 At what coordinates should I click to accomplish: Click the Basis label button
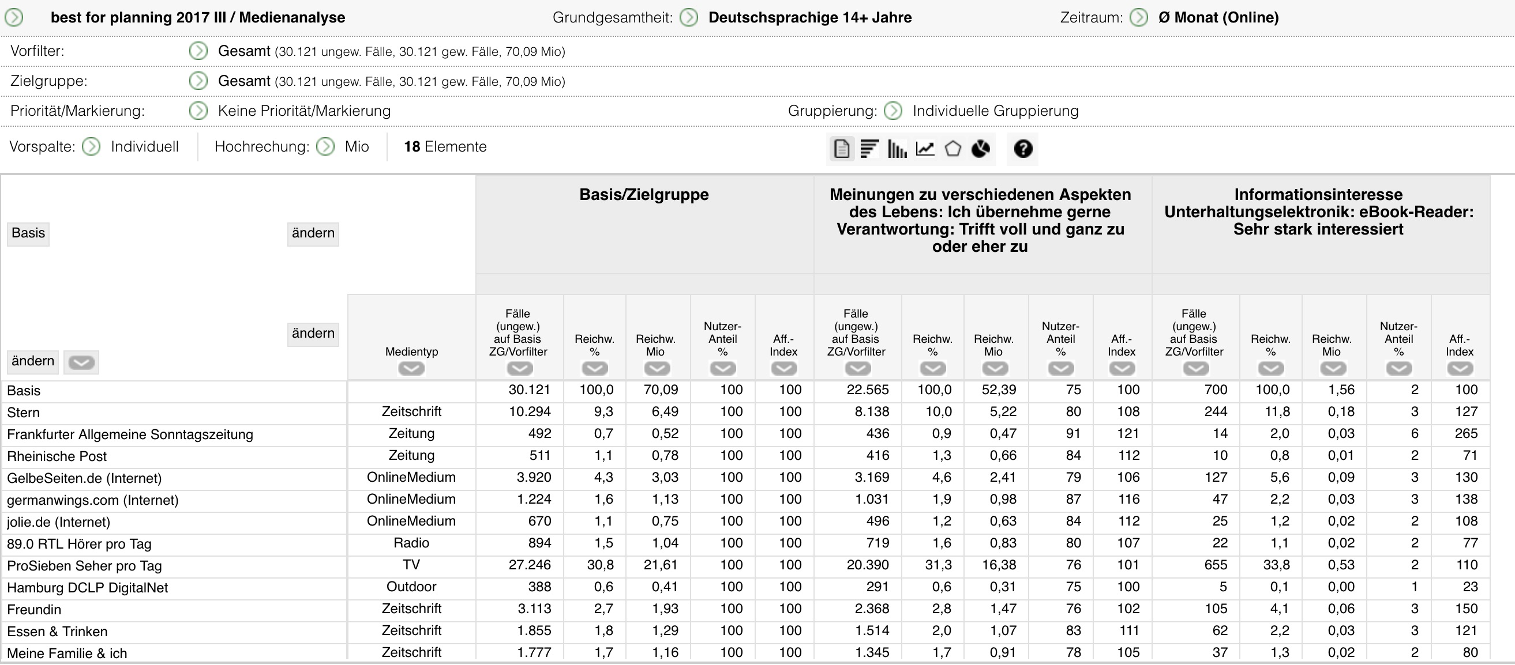click(x=28, y=233)
